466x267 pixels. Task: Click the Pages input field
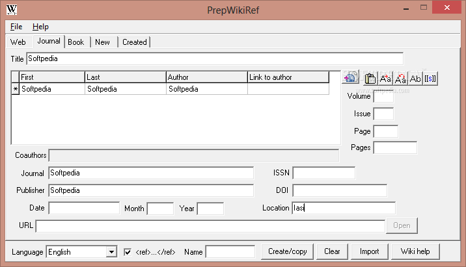click(395, 147)
